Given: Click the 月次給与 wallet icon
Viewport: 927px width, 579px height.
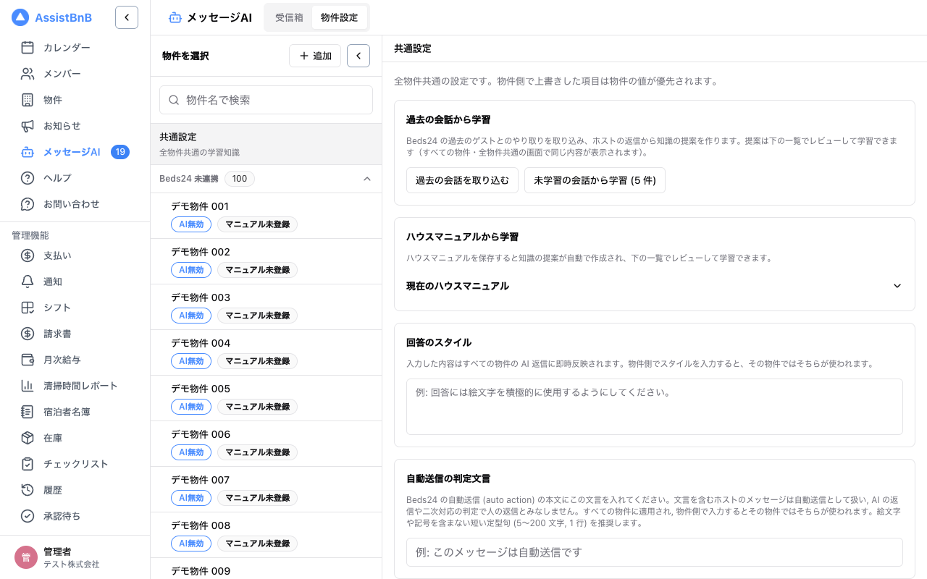Looking at the screenshot, I should coord(28,360).
